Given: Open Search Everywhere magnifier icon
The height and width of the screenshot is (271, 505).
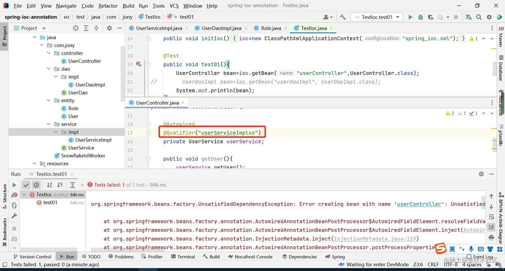Looking at the screenshot, I should pos(479,17).
